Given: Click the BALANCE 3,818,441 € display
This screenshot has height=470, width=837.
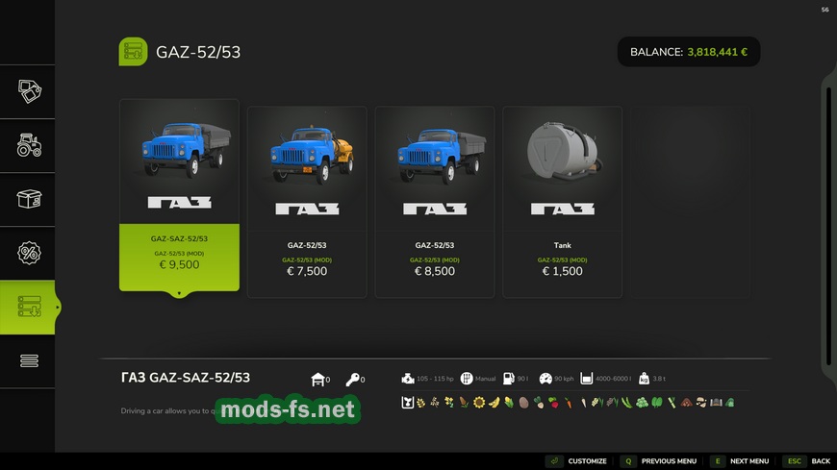Looking at the screenshot, I should click(x=689, y=52).
